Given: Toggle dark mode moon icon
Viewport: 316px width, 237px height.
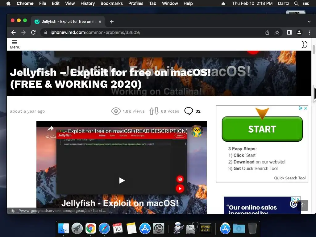Looking at the screenshot, I should (x=304, y=44).
